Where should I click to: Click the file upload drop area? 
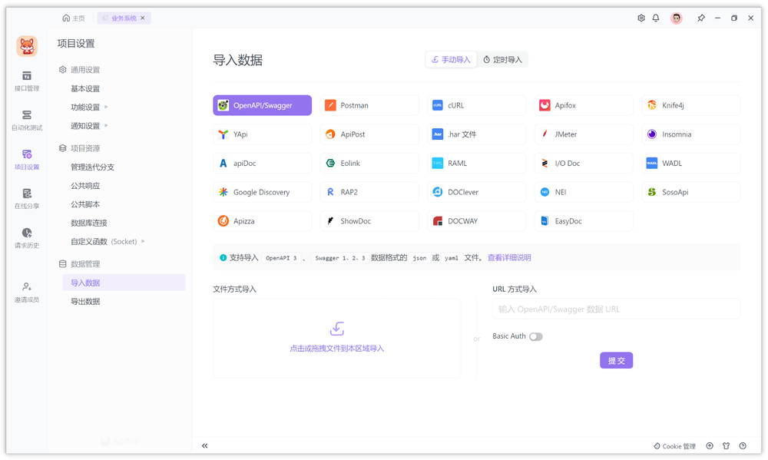[x=337, y=339]
